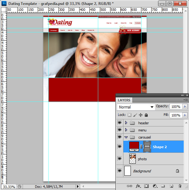This screenshot has width=189, height=190.
Task: Click the Photoshop Ps icon in title bar
Action: pos(4,3)
